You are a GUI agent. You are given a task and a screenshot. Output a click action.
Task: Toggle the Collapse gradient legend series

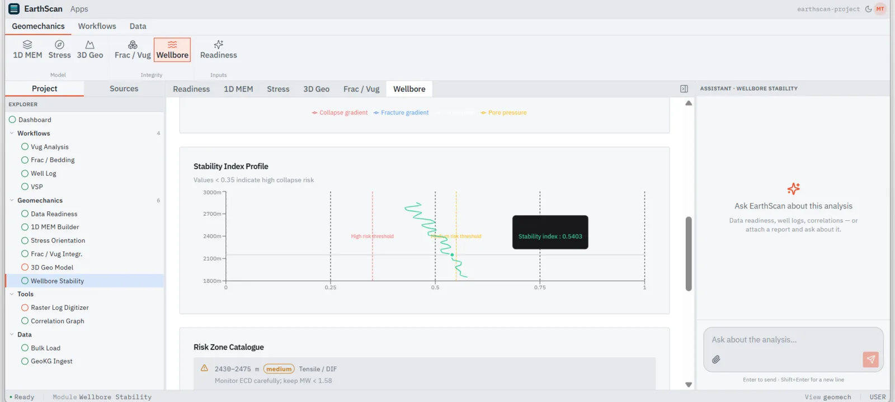pyautogui.click(x=340, y=113)
